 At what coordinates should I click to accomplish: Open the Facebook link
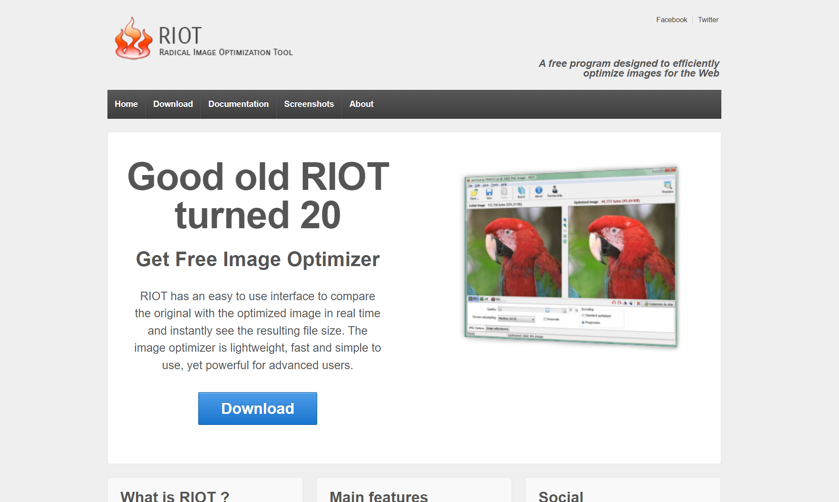[671, 20]
